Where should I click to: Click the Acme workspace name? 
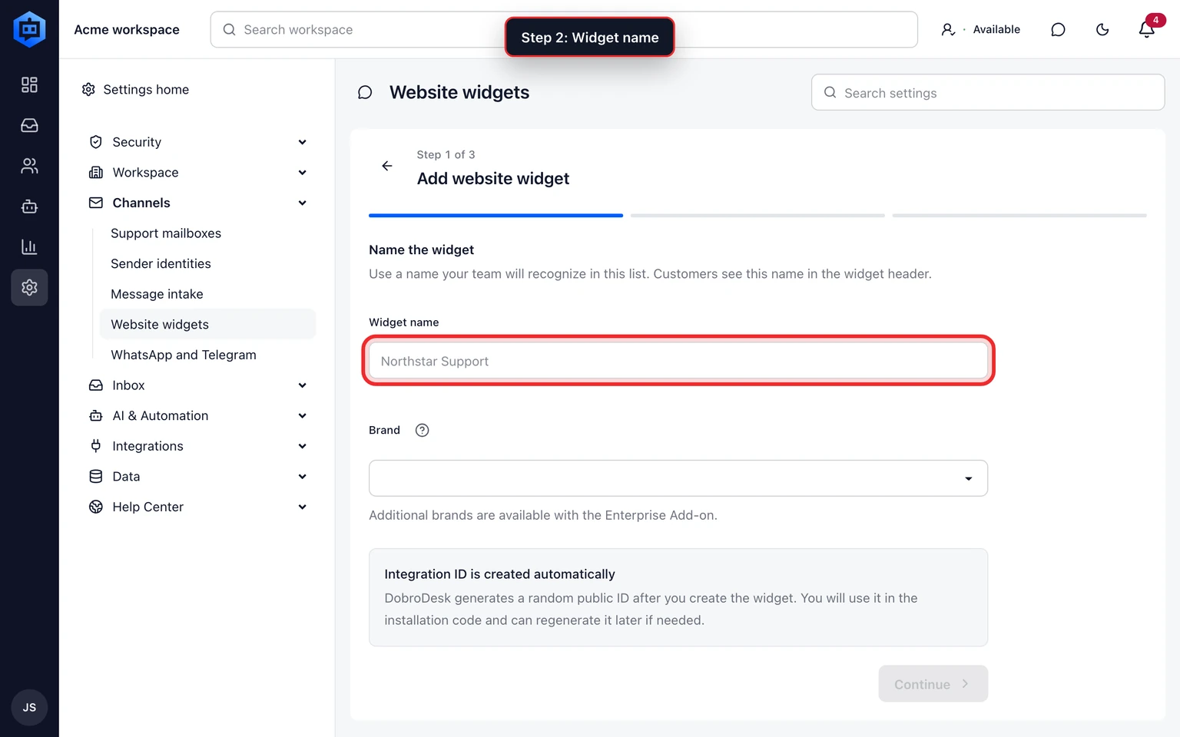pos(127,29)
